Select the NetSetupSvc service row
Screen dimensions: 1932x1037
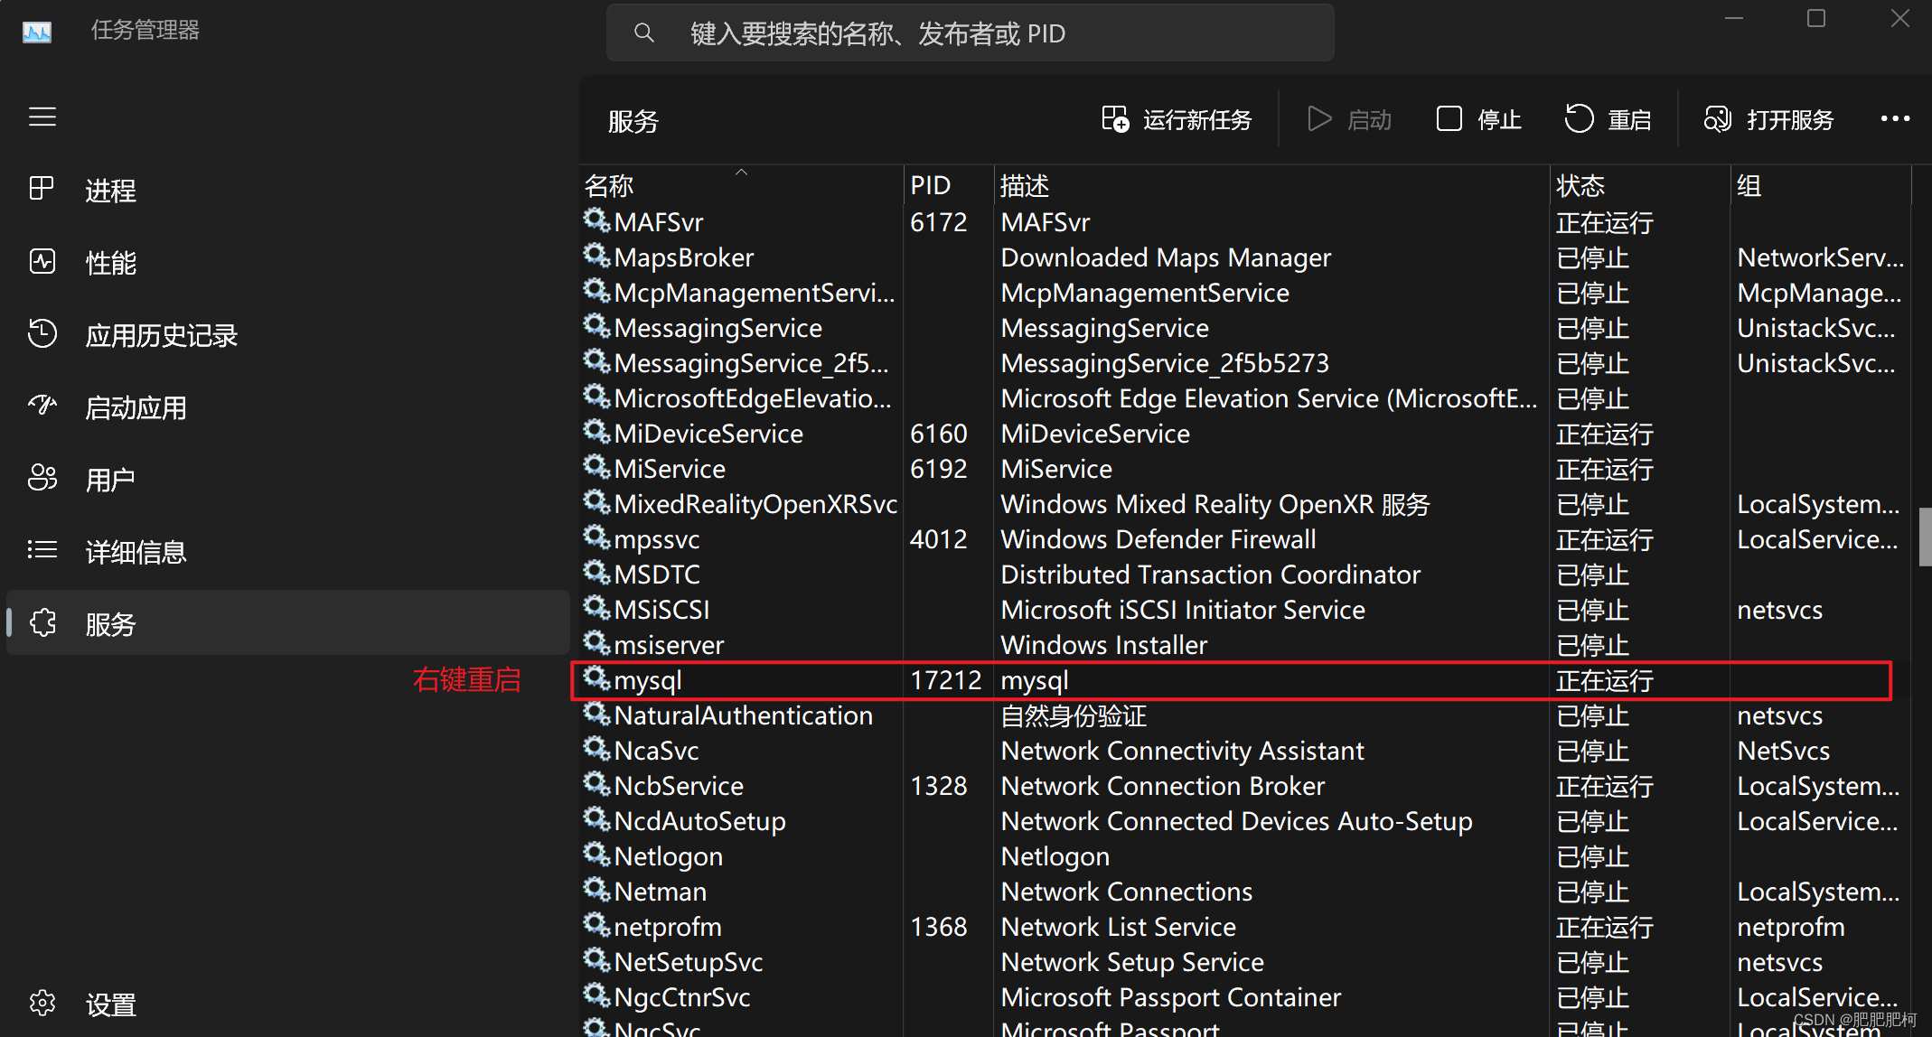pyautogui.click(x=1245, y=962)
